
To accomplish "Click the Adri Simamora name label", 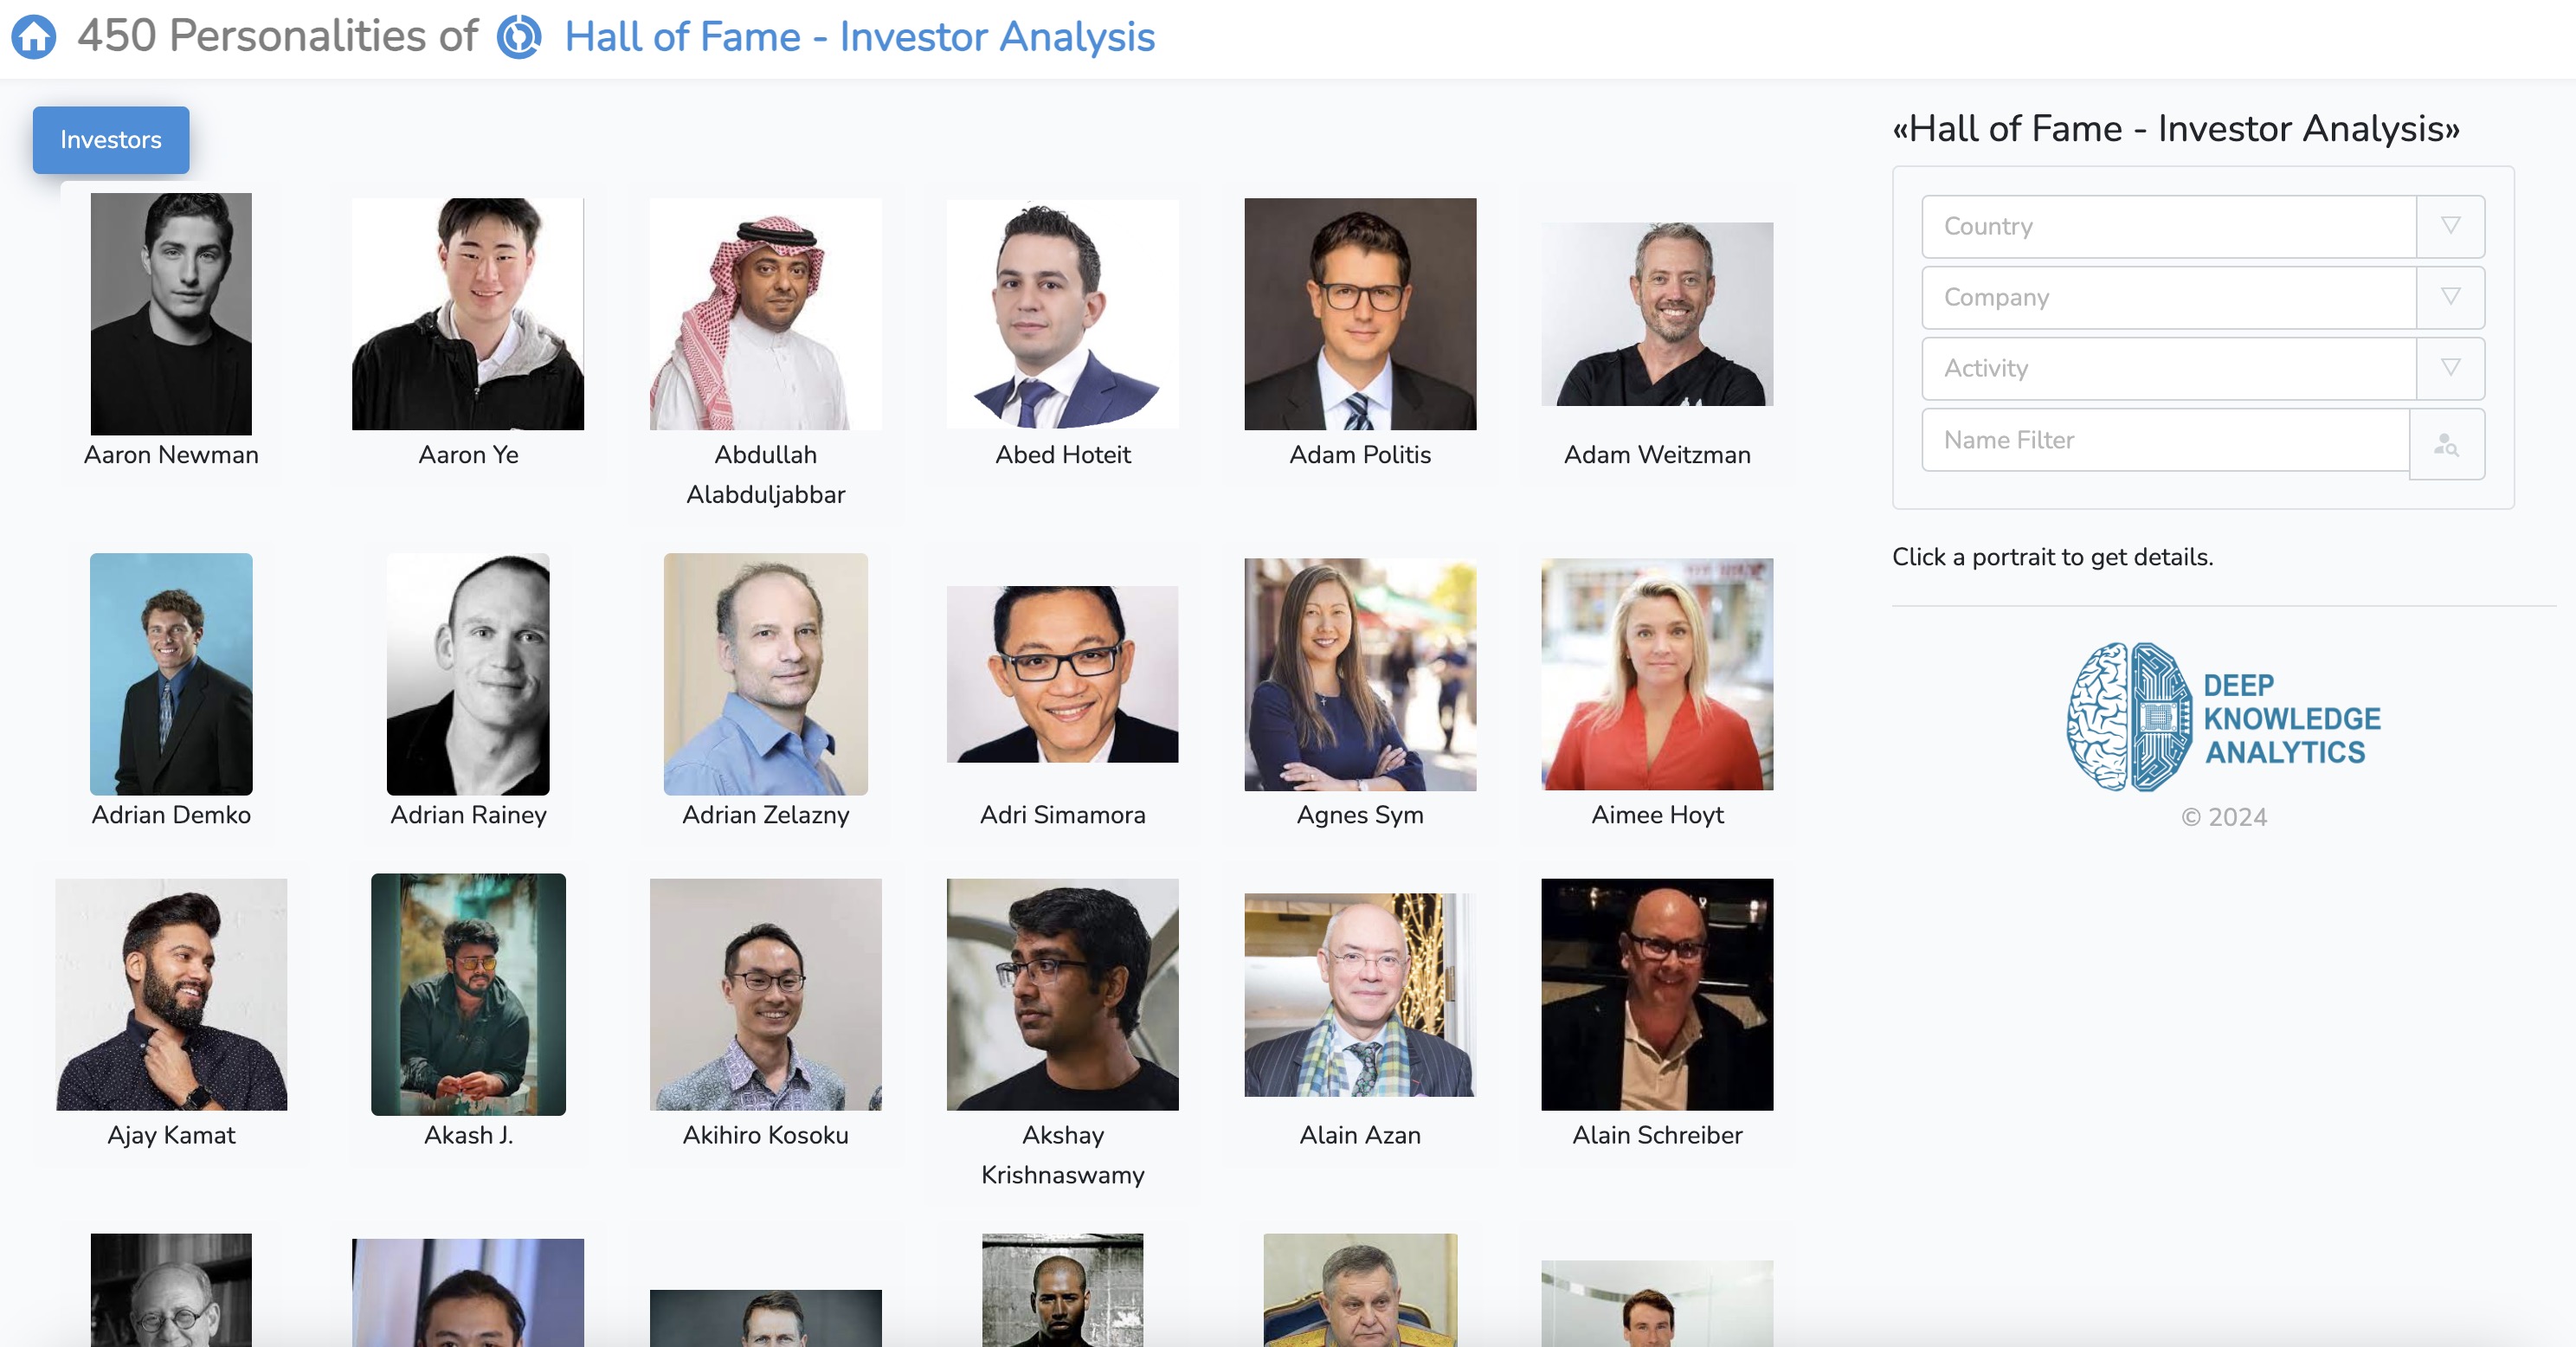I will [1062, 815].
